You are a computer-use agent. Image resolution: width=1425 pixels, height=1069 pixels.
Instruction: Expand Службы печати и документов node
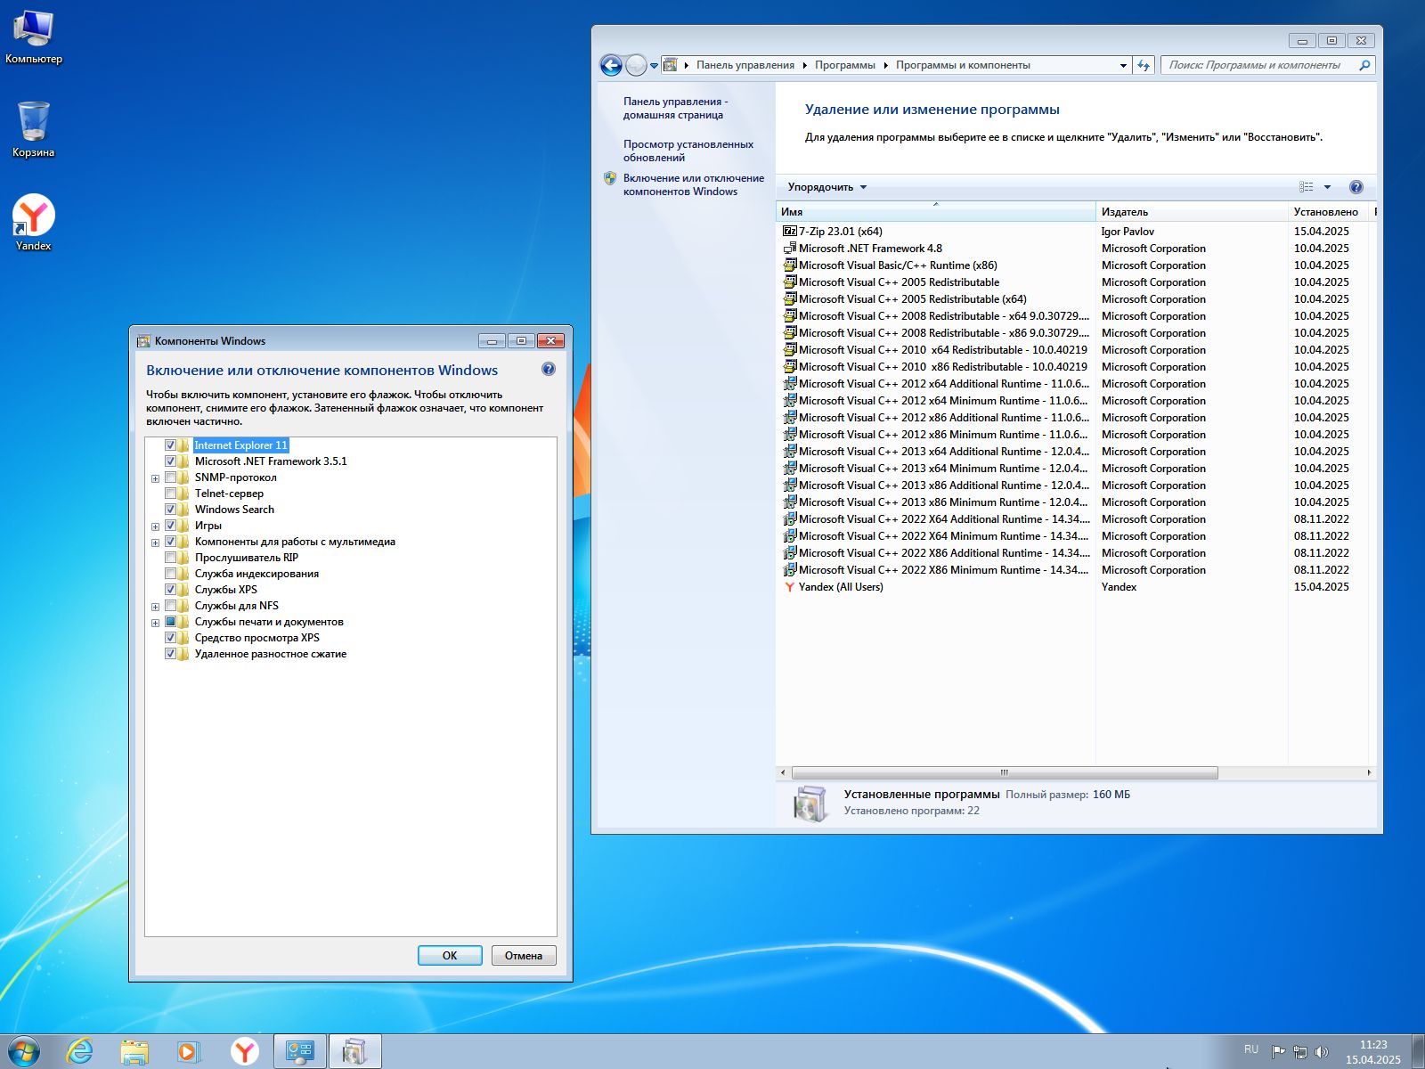(155, 623)
